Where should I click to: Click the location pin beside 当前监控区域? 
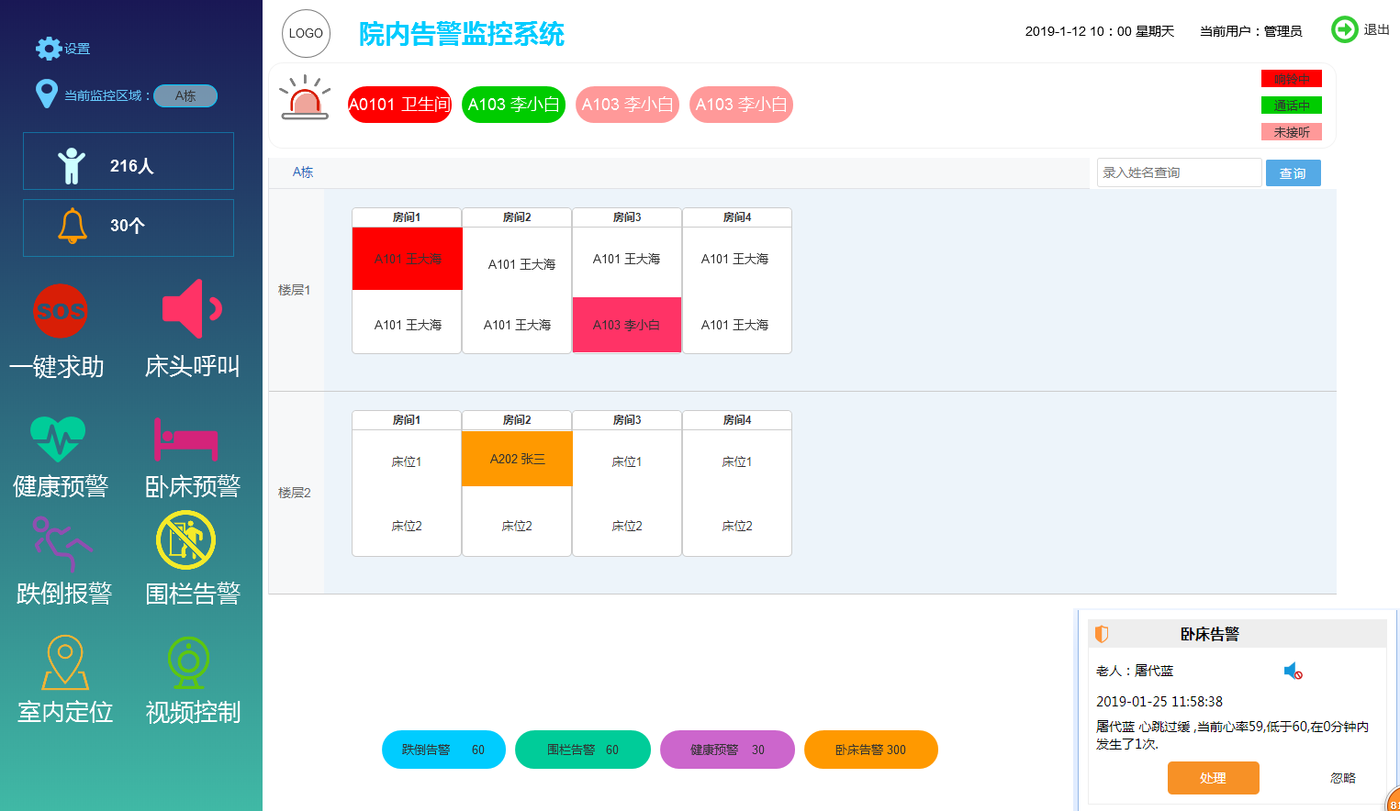[46, 94]
